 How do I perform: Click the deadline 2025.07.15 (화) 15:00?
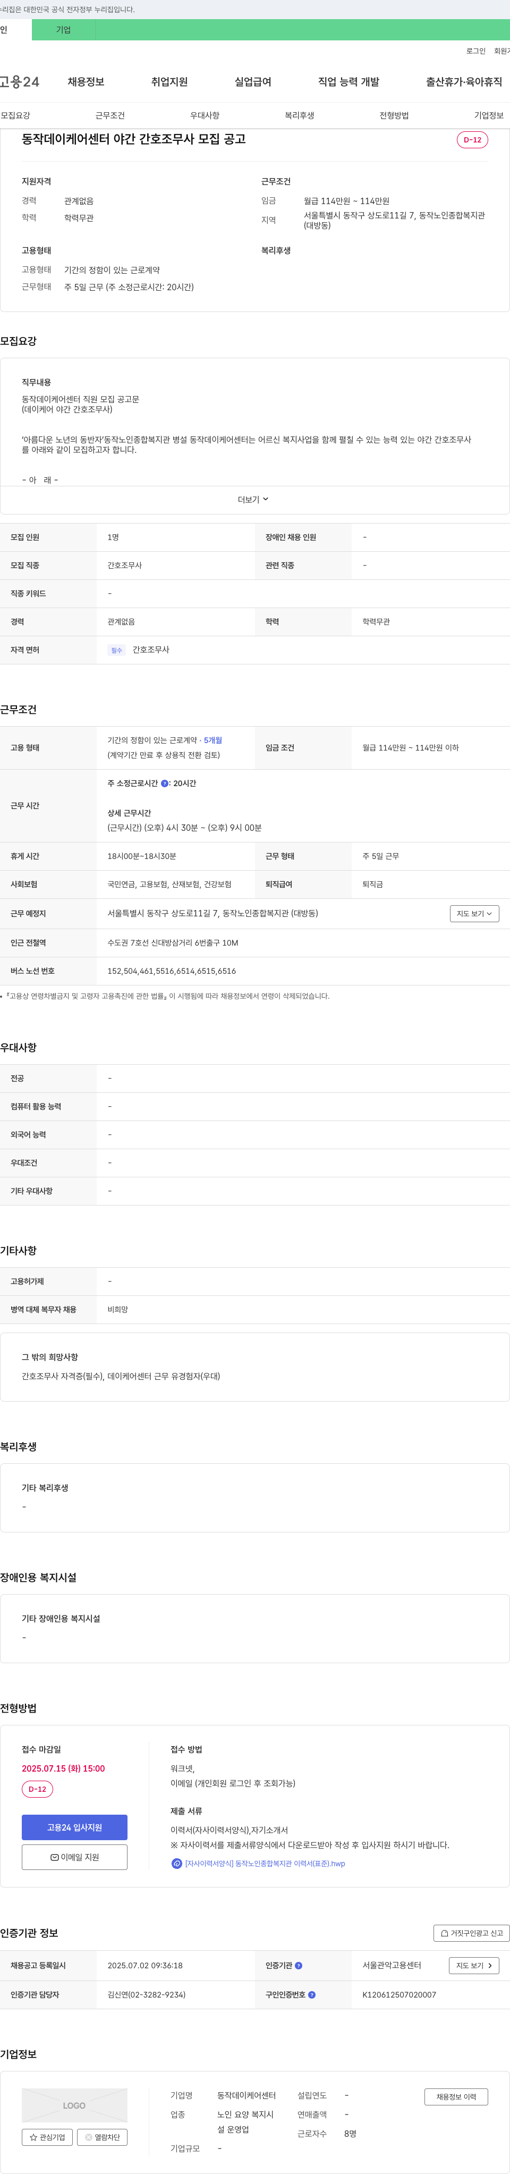63,1768
